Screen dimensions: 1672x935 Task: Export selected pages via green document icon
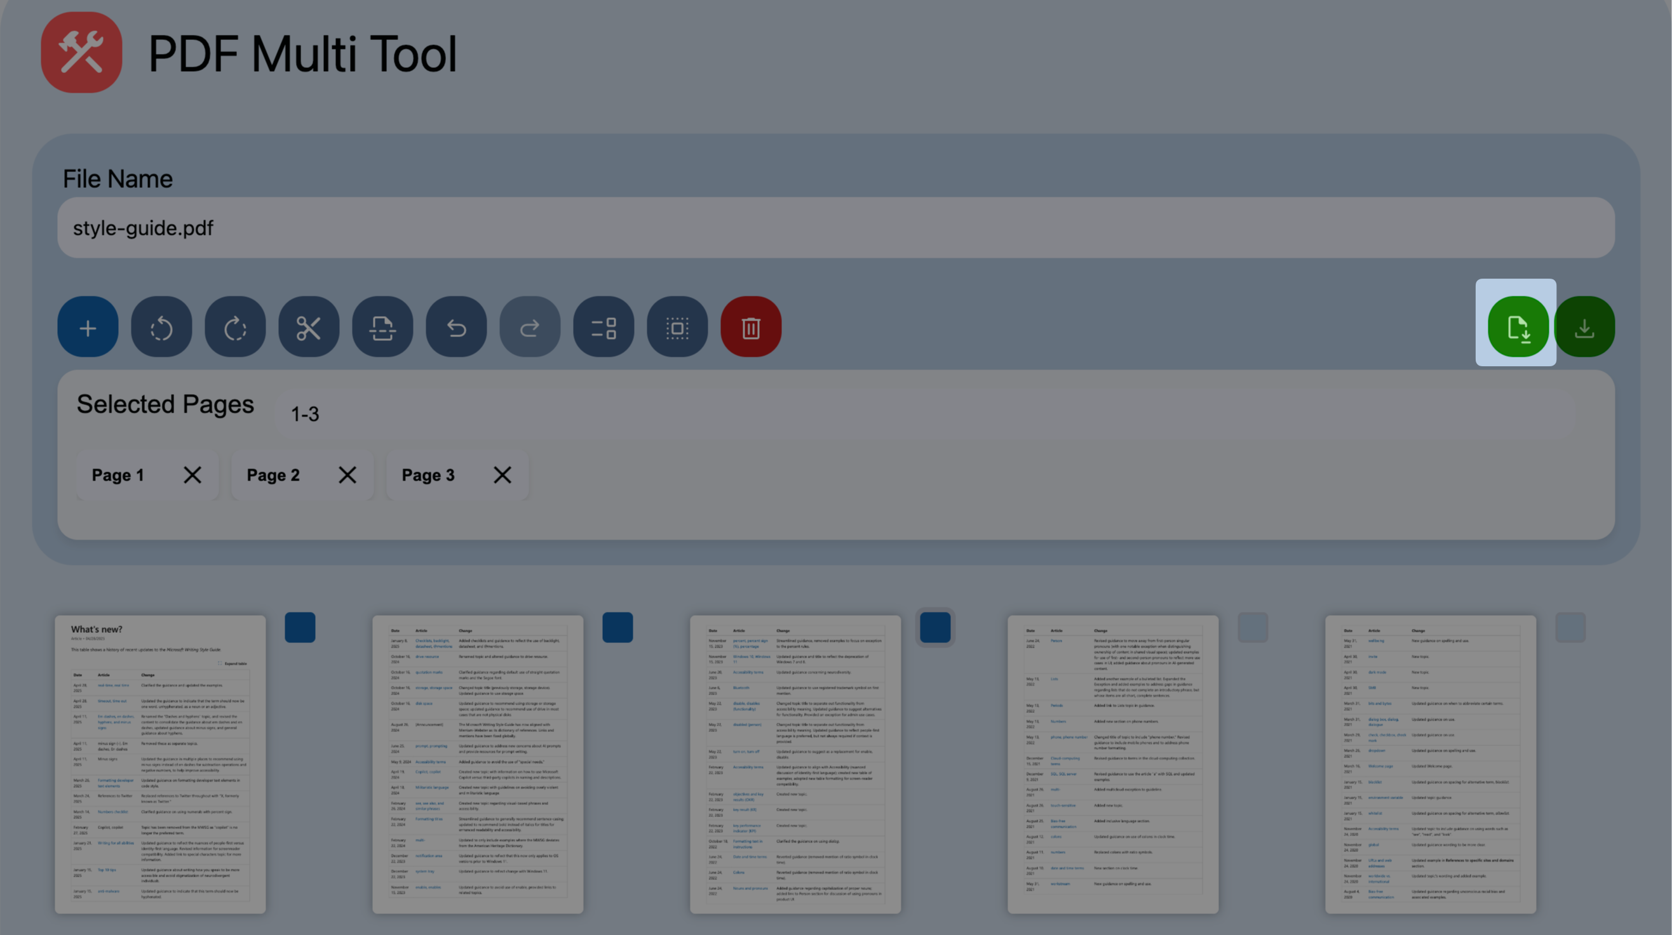click(x=1517, y=327)
